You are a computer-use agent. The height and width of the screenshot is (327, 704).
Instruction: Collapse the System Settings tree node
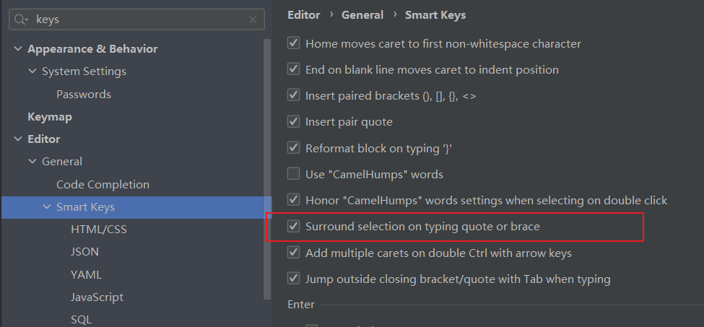pyautogui.click(x=32, y=71)
